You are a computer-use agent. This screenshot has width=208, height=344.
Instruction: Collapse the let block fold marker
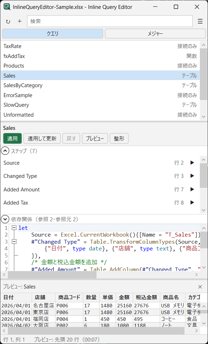(14, 228)
